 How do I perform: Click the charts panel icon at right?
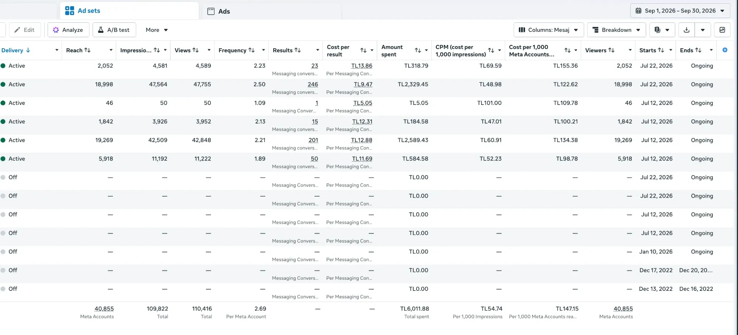722,30
